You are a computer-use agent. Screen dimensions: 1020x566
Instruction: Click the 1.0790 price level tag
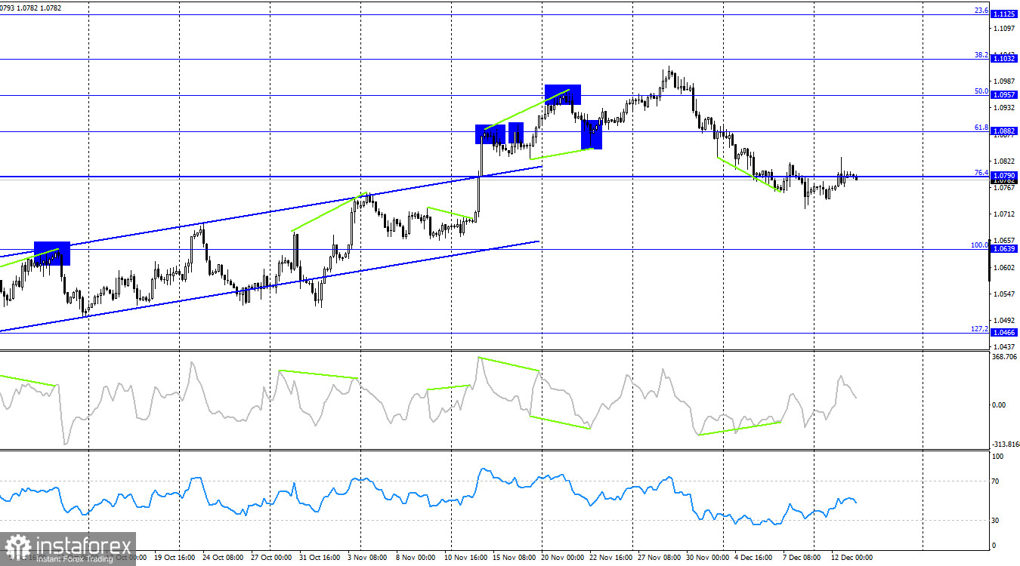click(1003, 176)
